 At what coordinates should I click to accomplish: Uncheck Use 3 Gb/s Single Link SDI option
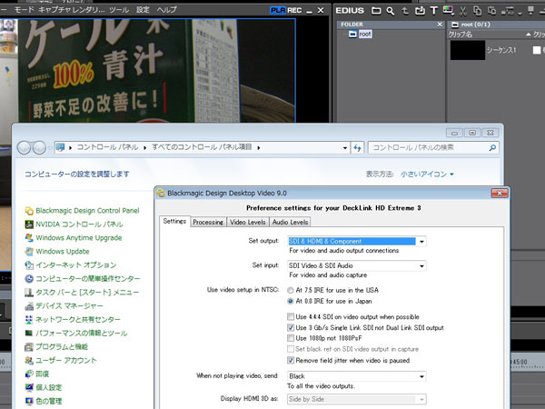[x=291, y=327]
